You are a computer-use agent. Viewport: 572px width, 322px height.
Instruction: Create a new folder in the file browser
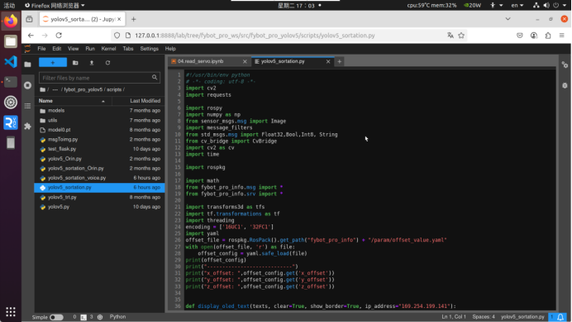[x=75, y=63]
